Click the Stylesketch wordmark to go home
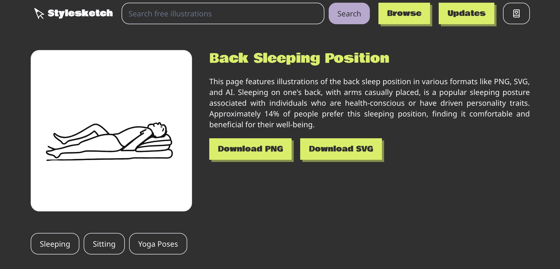The image size is (560, 269). pos(80,13)
